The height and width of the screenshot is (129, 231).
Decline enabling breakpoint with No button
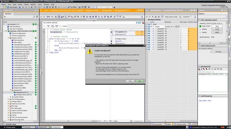(140, 81)
